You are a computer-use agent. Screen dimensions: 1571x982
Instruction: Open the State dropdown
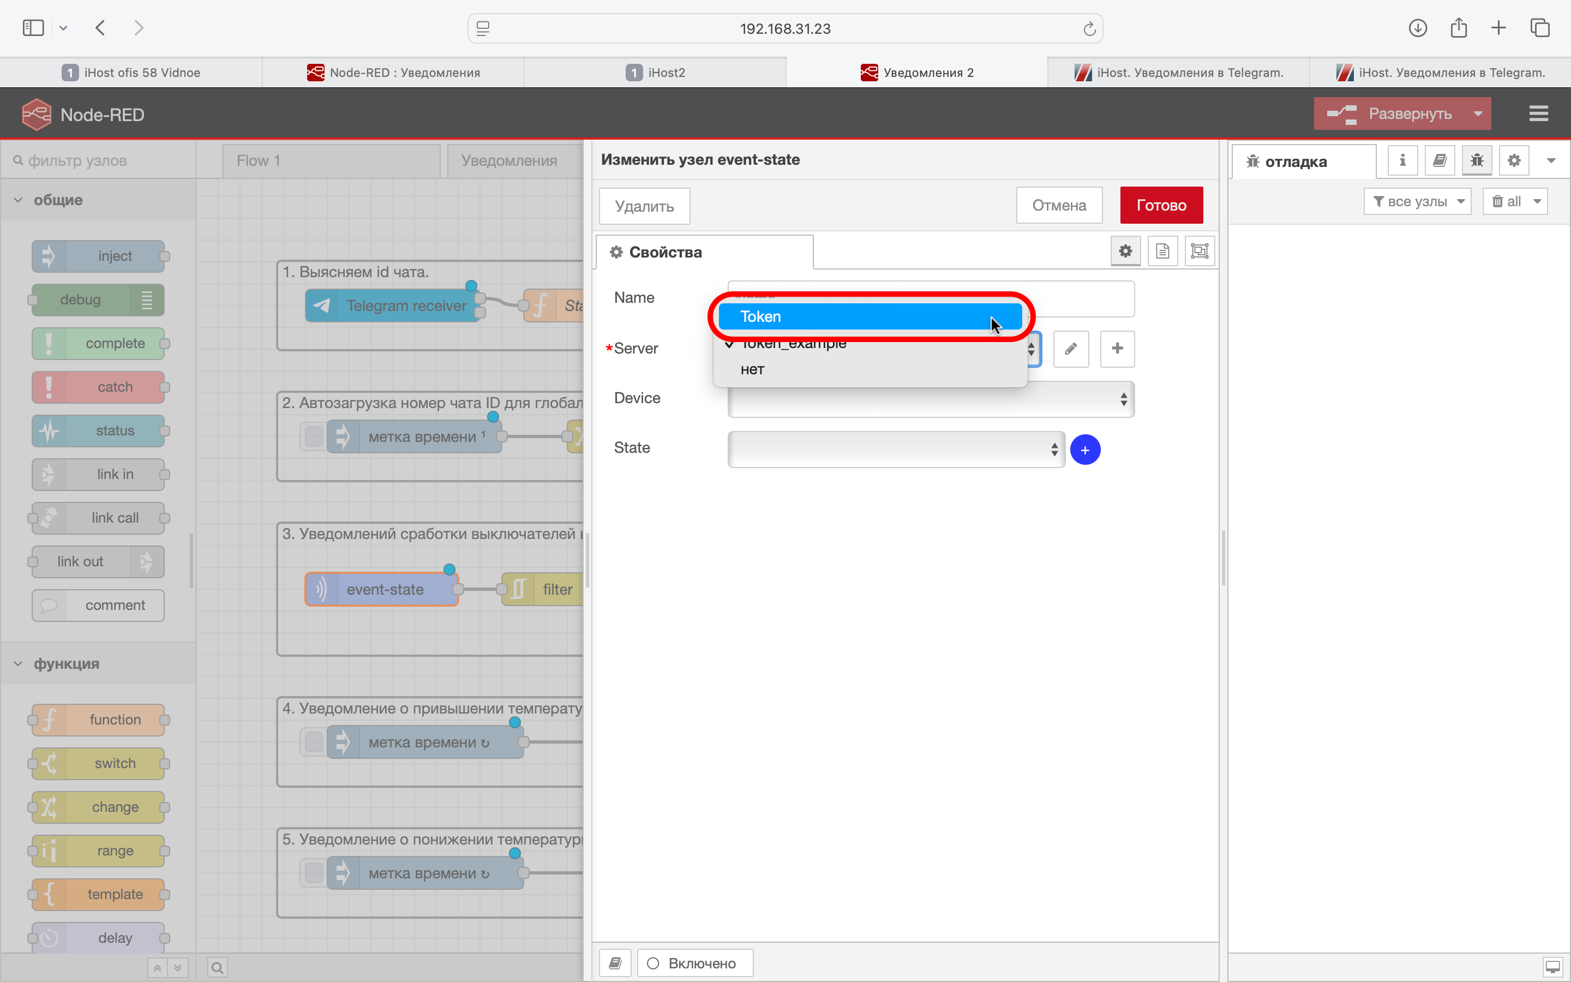896,450
